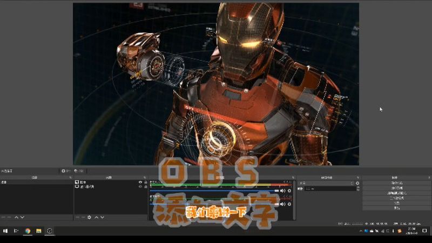Open settings gear for the first audio track
This screenshot has height=243, width=432.
[x=289, y=191]
